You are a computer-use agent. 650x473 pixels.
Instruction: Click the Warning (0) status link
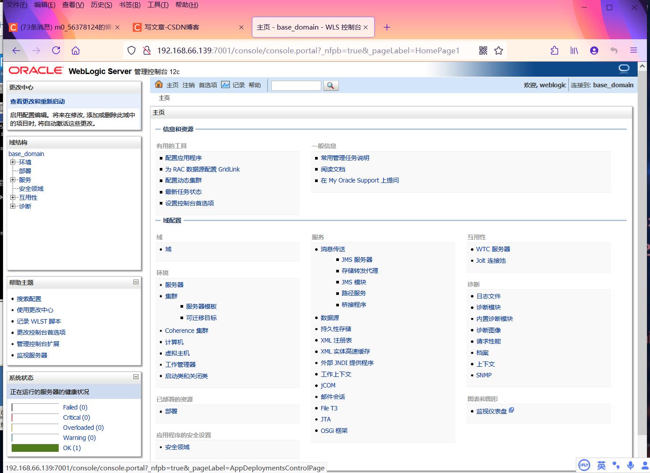(x=79, y=438)
